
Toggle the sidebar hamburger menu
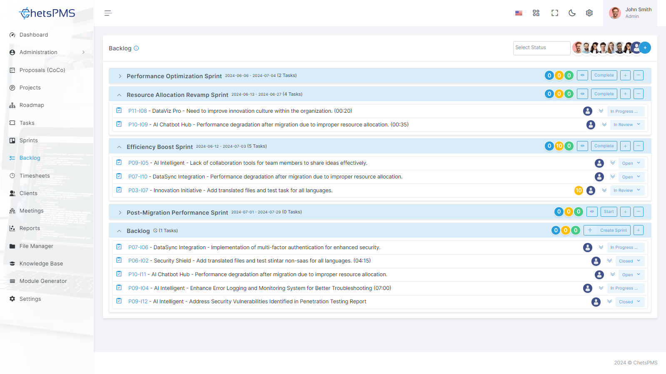pyautogui.click(x=108, y=13)
